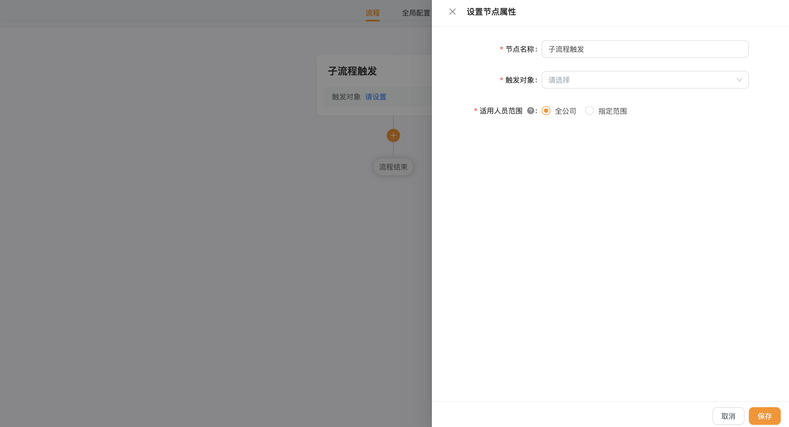Click the 请设置 link in node card
Viewport: 789px width, 427px height.
376,97
